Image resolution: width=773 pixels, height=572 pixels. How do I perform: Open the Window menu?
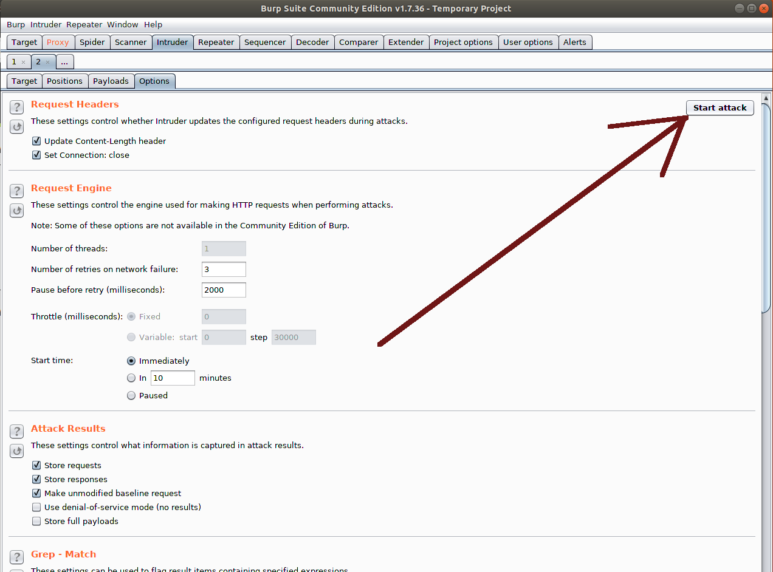pos(123,24)
